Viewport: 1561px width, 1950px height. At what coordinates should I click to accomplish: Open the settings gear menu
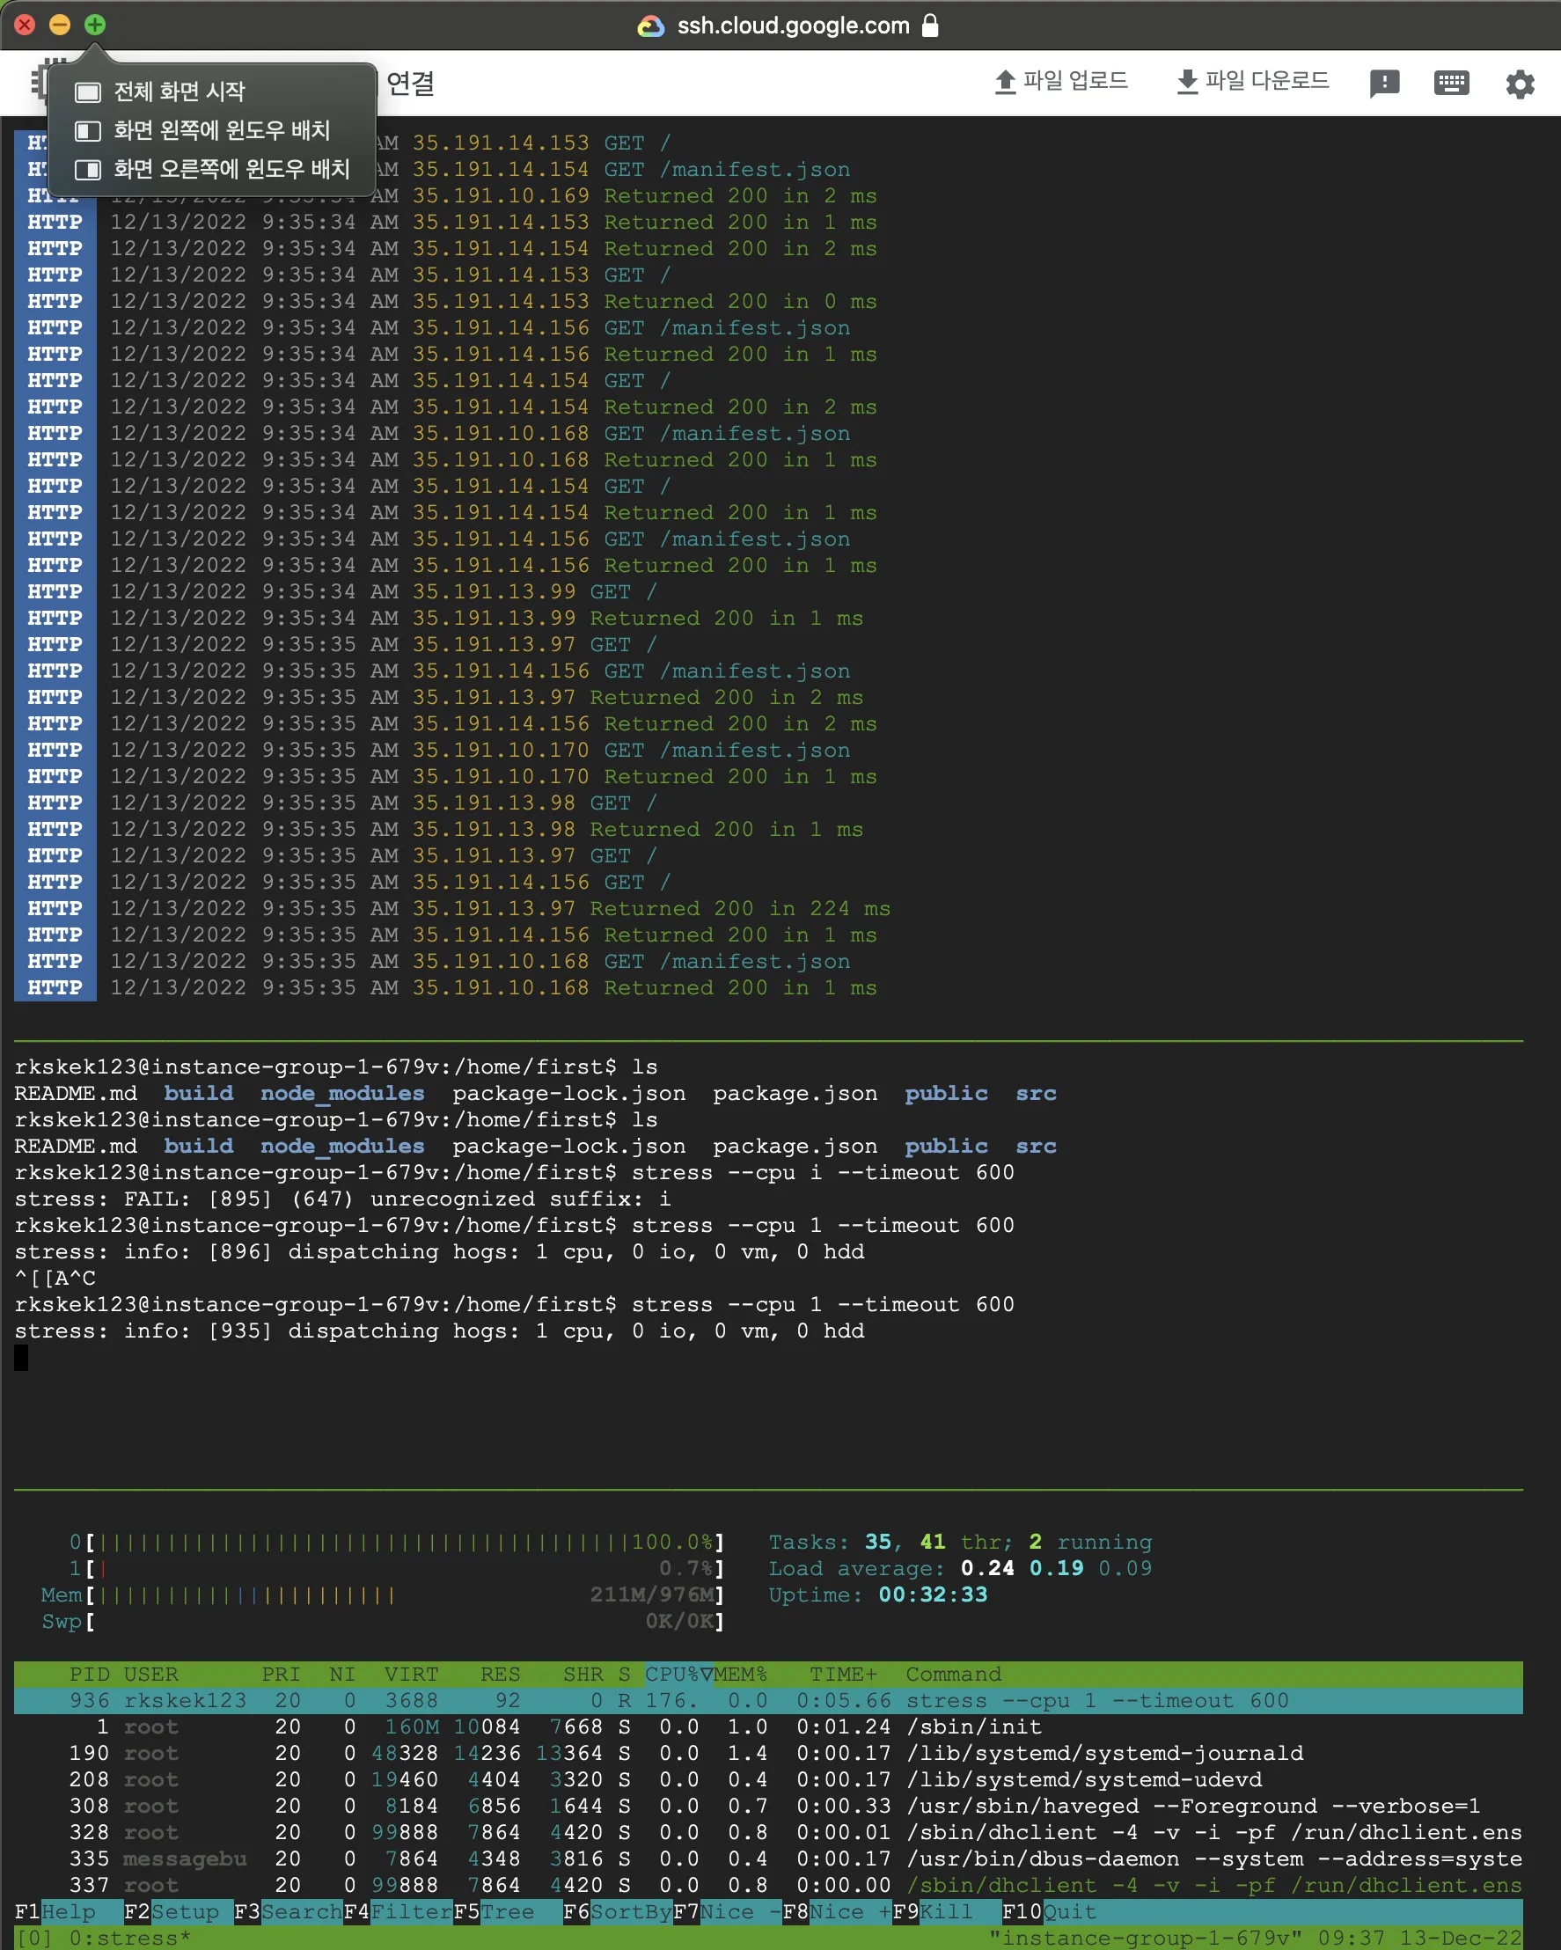click(1520, 84)
